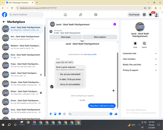The height and width of the screenshot is (130, 163).
Task: Record a voice clip with microphone icon
Action: [x=51, y=114]
